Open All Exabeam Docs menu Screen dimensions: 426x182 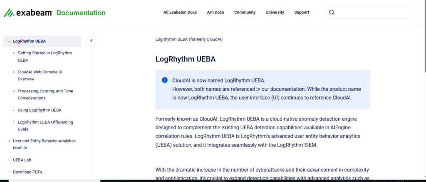click(x=180, y=12)
